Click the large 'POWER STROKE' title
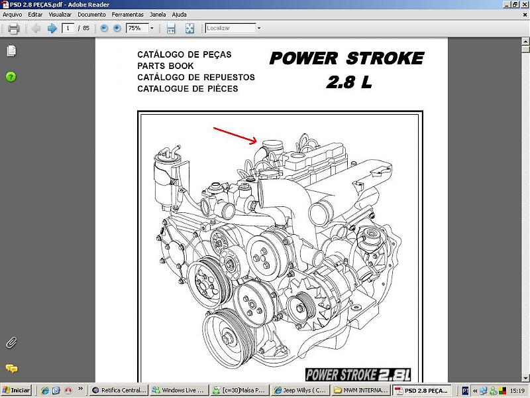 point(346,58)
